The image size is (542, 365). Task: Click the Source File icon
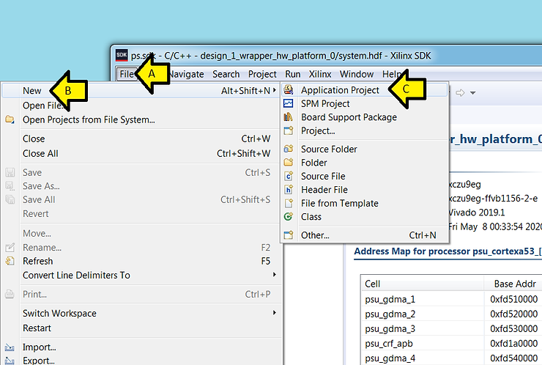(288, 176)
